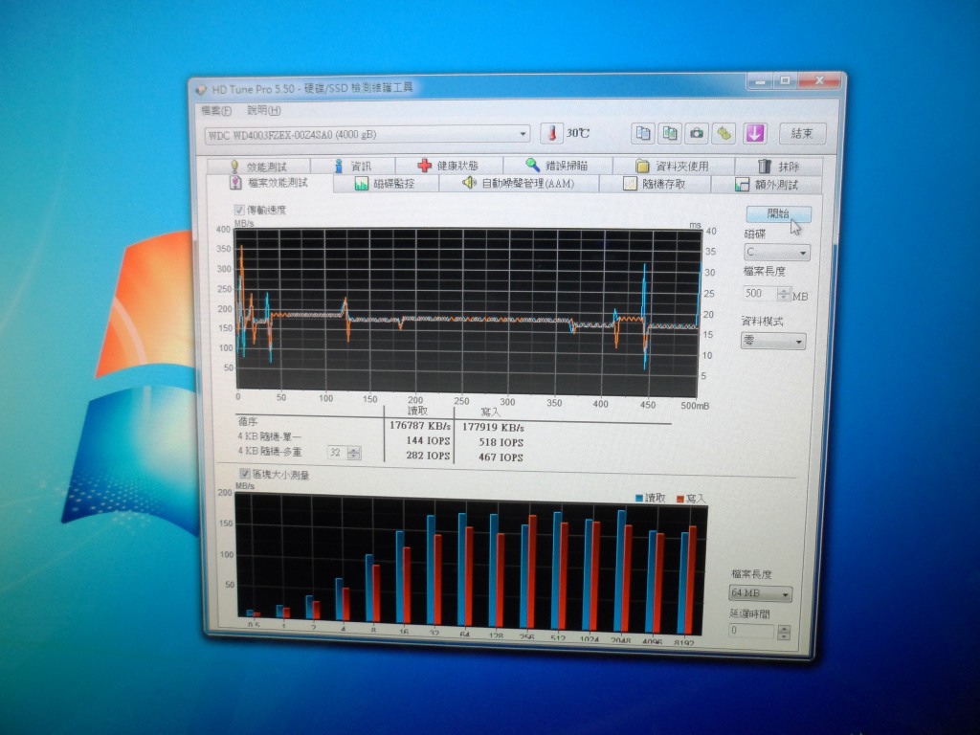Click the copy screenshot to clipboard icon
Screen dimensions: 980x735
[670, 133]
